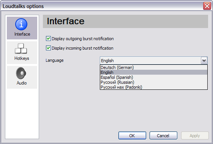Click the OK button
Viewport: 213px width, 144px height.
(132, 135)
